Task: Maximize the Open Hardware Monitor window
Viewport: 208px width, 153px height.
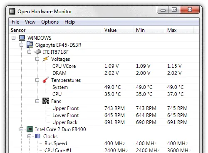Action: tap(174, 10)
